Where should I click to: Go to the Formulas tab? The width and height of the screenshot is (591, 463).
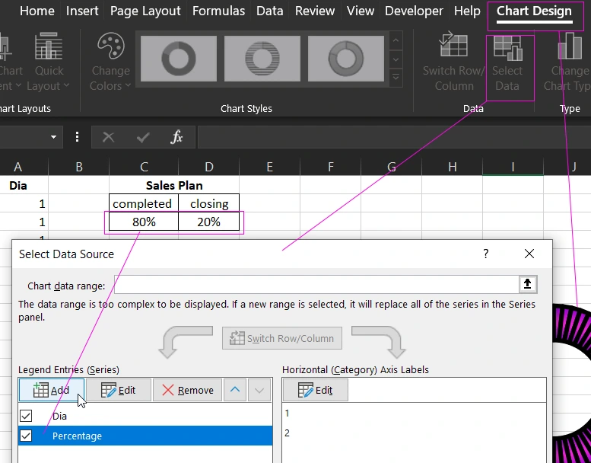click(x=218, y=11)
